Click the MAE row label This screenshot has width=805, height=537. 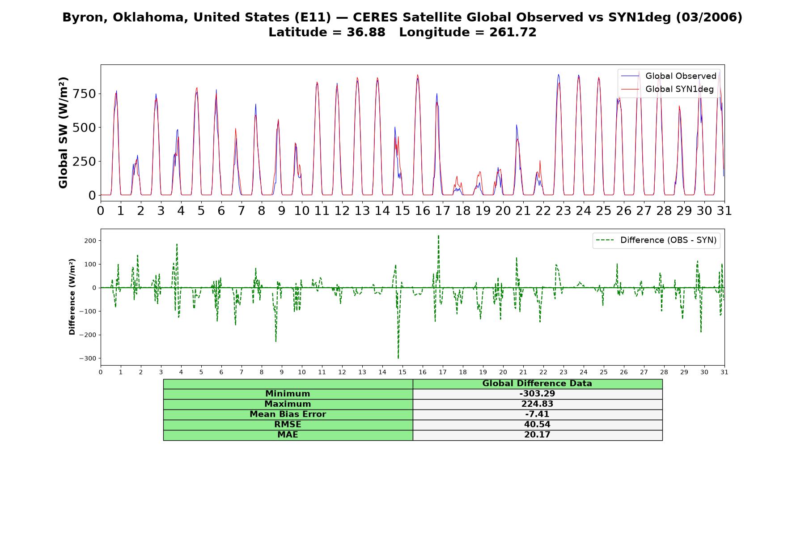[288, 435]
